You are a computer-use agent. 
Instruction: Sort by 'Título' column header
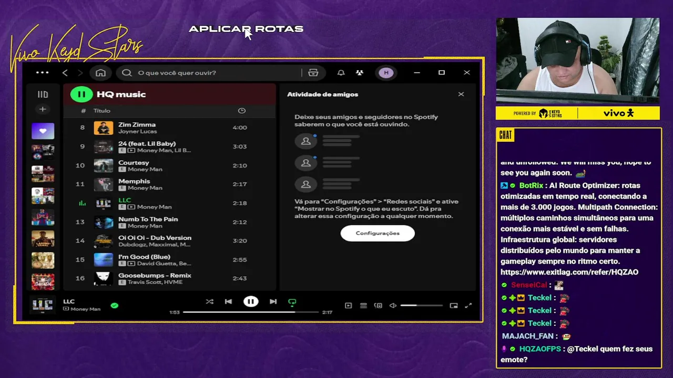[x=102, y=111]
